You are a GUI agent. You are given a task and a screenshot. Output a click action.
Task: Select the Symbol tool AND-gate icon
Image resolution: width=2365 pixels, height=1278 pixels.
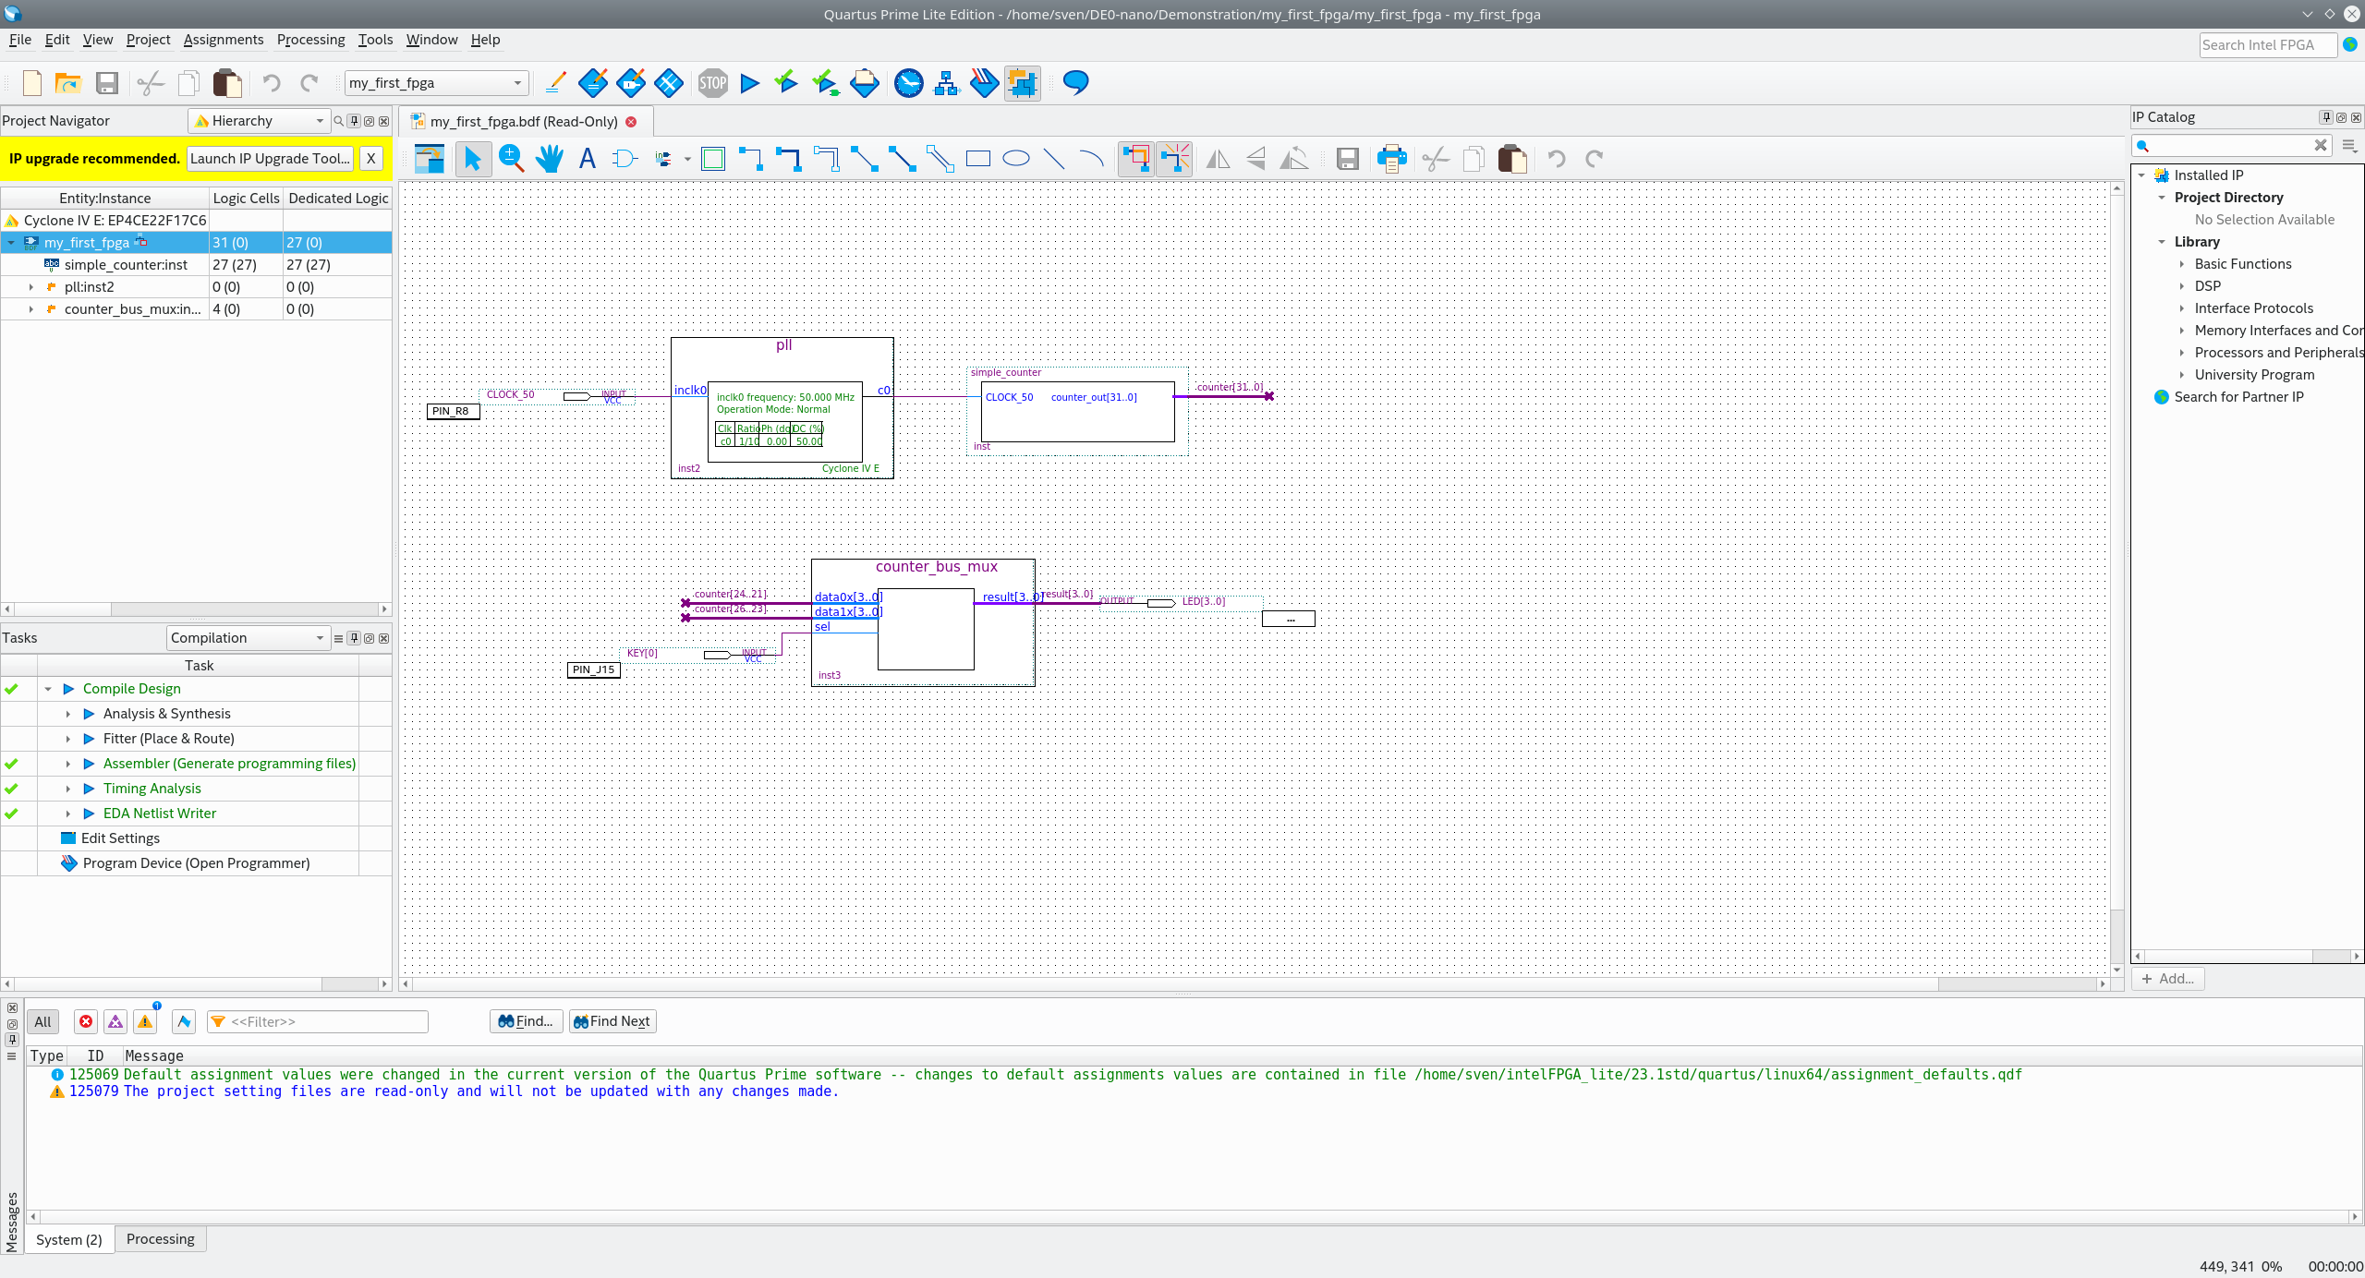(x=625, y=159)
